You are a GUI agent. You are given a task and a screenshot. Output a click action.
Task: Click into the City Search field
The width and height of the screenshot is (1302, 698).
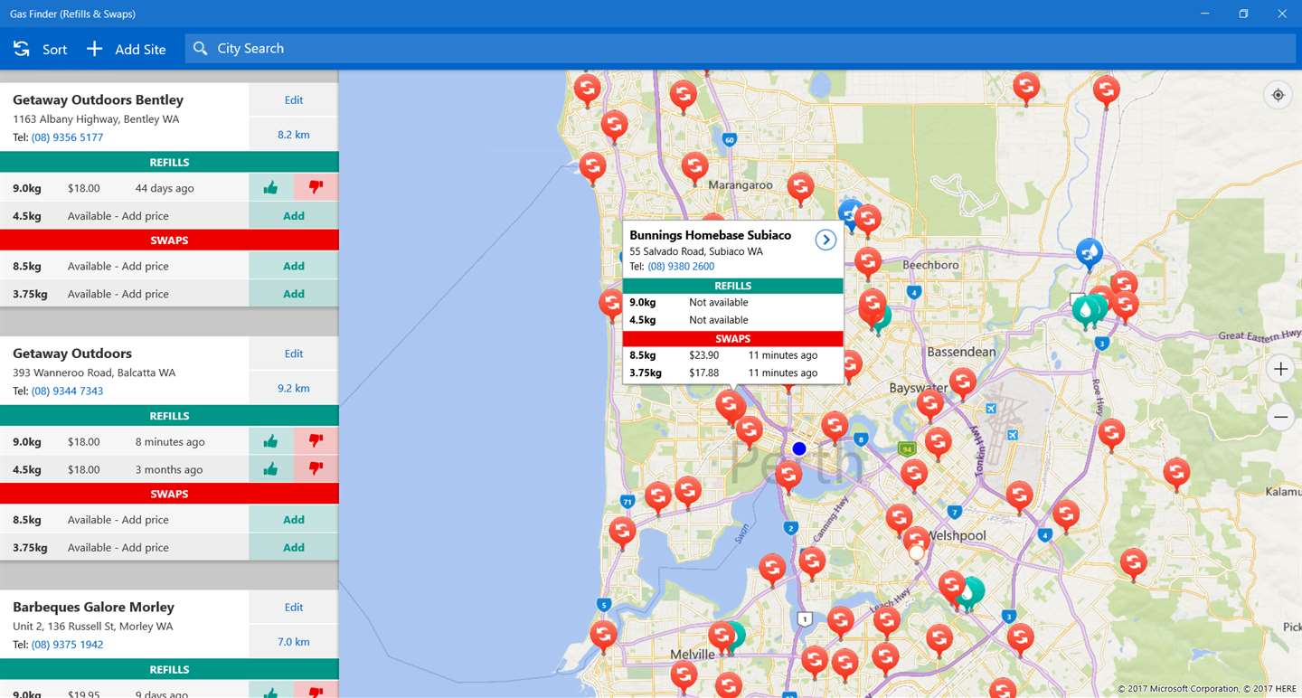point(741,49)
